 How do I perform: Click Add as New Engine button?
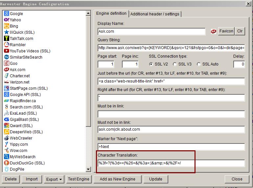click(x=118, y=179)
